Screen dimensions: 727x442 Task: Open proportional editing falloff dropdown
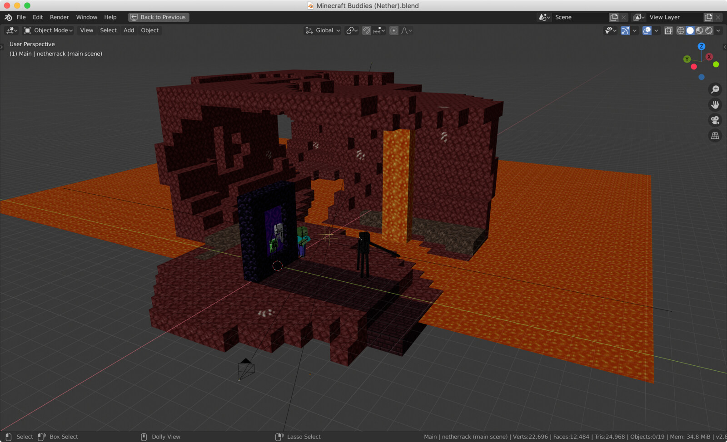[x=407, y=30]
